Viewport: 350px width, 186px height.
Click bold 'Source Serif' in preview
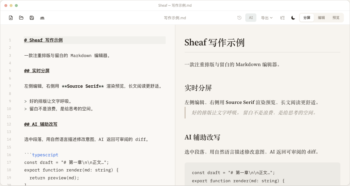pos(240,102)
